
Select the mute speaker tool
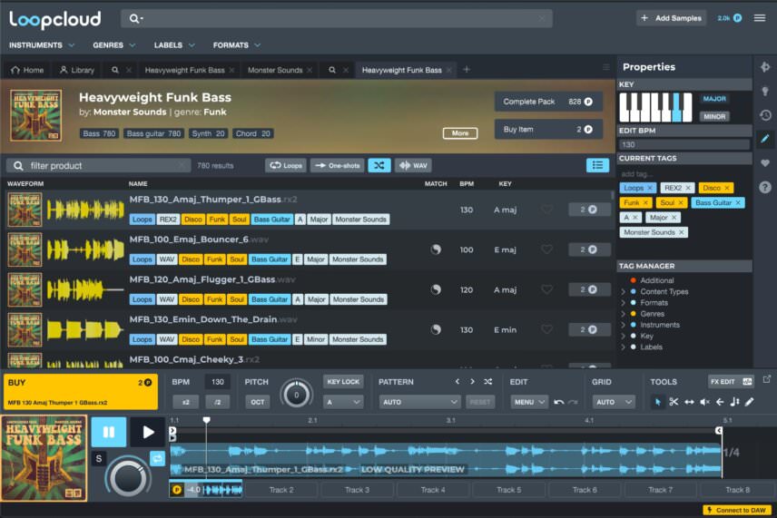(704, 402)
